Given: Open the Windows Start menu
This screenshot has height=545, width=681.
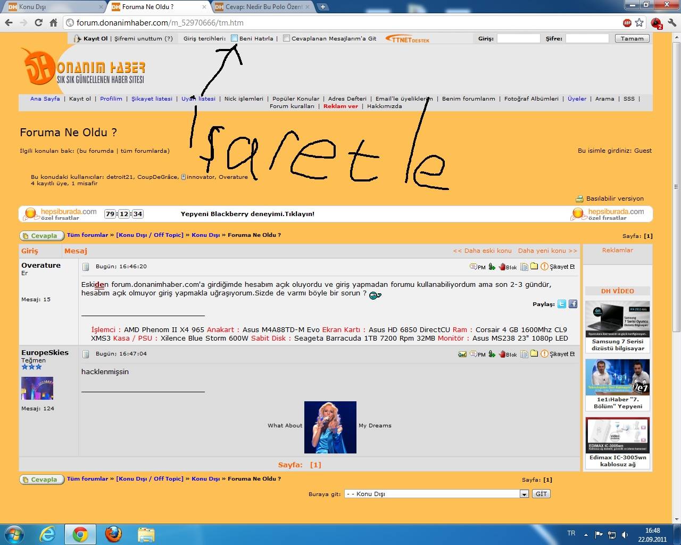Looking at the screenshot, I should click(x=14, y=534).
